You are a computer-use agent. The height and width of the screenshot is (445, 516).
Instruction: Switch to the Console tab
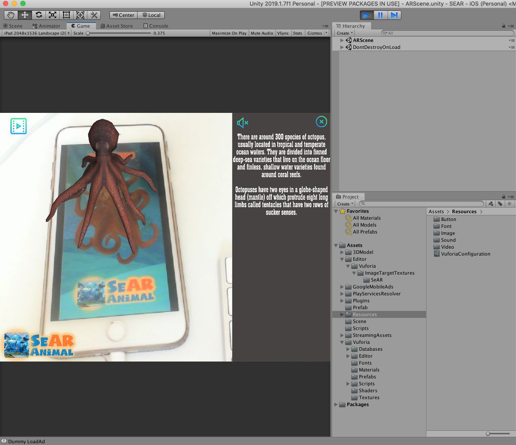[x=156, y=26]
